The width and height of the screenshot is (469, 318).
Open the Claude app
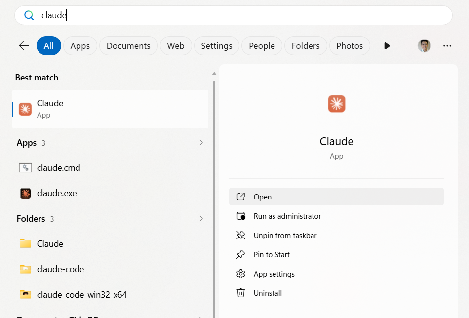coord(336,197)
